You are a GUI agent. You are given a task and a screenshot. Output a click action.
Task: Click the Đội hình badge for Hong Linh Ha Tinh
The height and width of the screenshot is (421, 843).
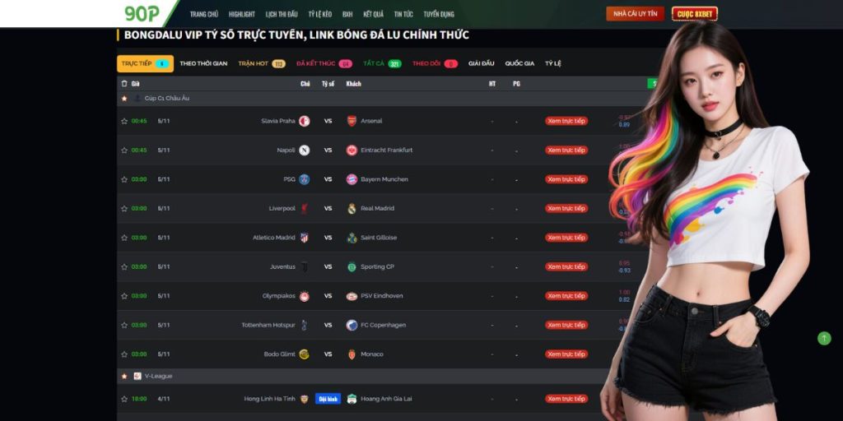click(x=328, y=399)
